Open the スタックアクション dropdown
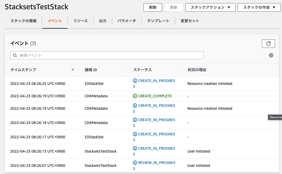Viewport: 282px width, 174px height. (x=210, y=7)
